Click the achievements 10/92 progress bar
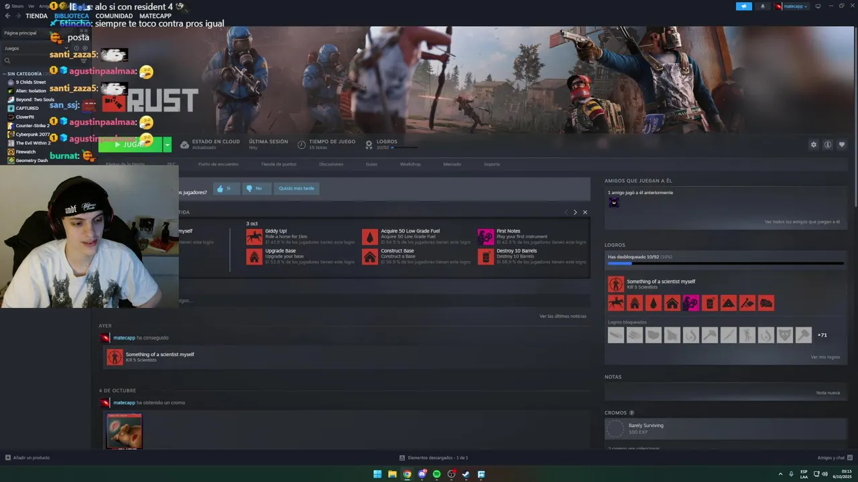This screenshot has width=858, height=482. pos(725,264)
